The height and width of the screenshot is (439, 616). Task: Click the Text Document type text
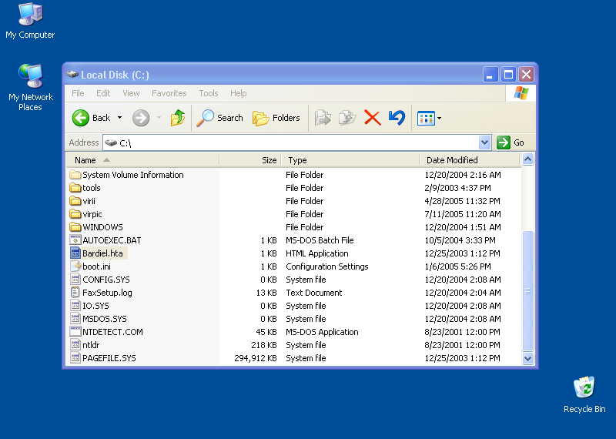pos(314,293)
